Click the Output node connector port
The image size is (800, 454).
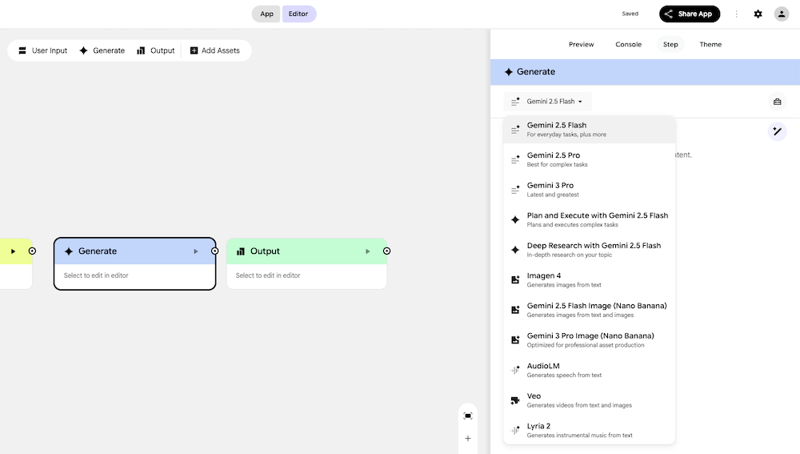(386, 251)
